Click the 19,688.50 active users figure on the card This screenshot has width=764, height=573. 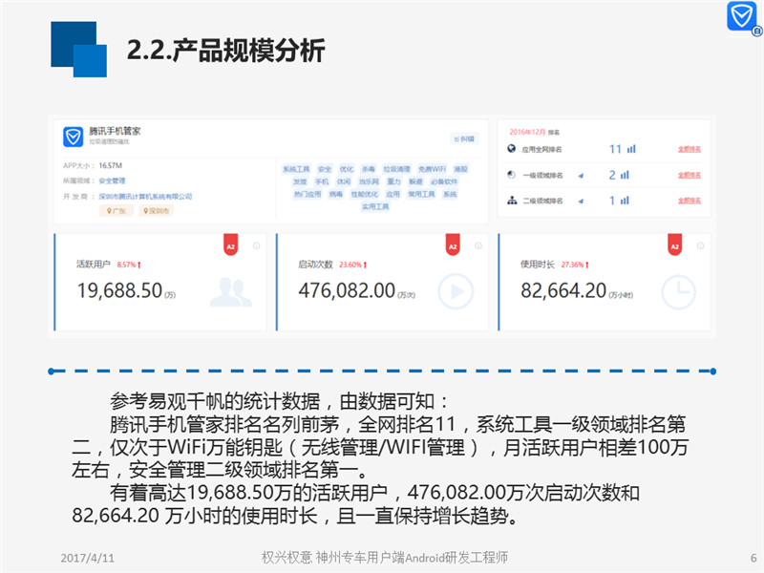pyautogui.click(x=120, y=291)
